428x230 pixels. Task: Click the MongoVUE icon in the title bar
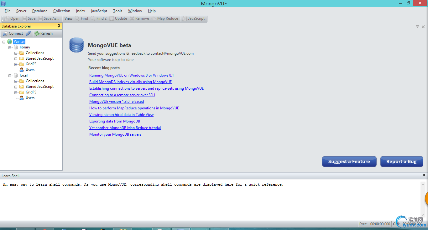[x=3, y=3]
